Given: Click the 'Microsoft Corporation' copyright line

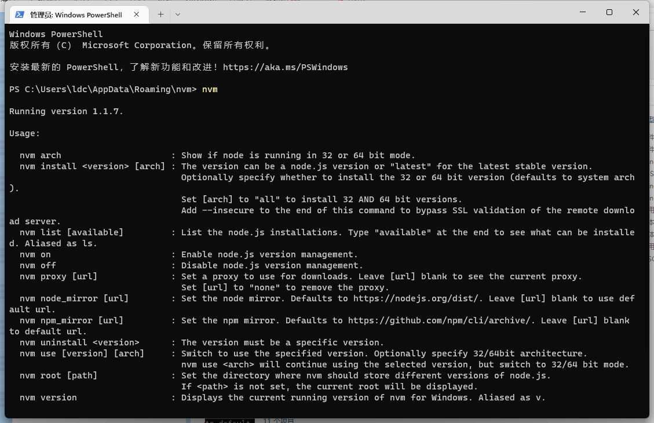Looking at the screenshot, I should coord(140,45).
